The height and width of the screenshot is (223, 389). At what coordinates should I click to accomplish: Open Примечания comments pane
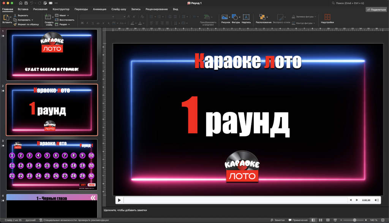pos(298,220)
